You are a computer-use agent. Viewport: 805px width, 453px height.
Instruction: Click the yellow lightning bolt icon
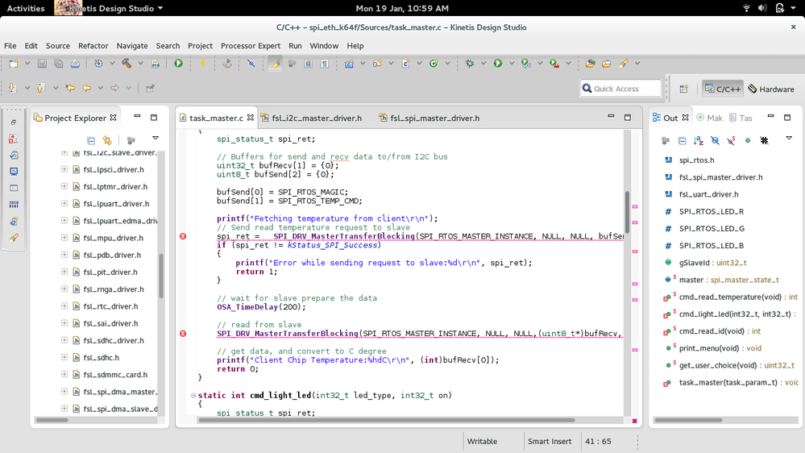[x=202, y=63]
